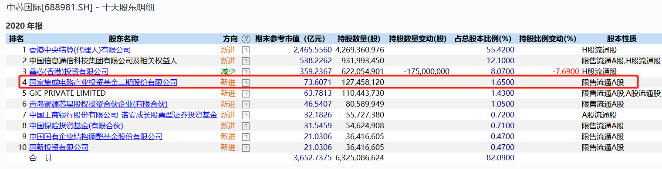Click the market value 73.6071
This screenshot has width=662, height=169.
(x=317, y=82)
